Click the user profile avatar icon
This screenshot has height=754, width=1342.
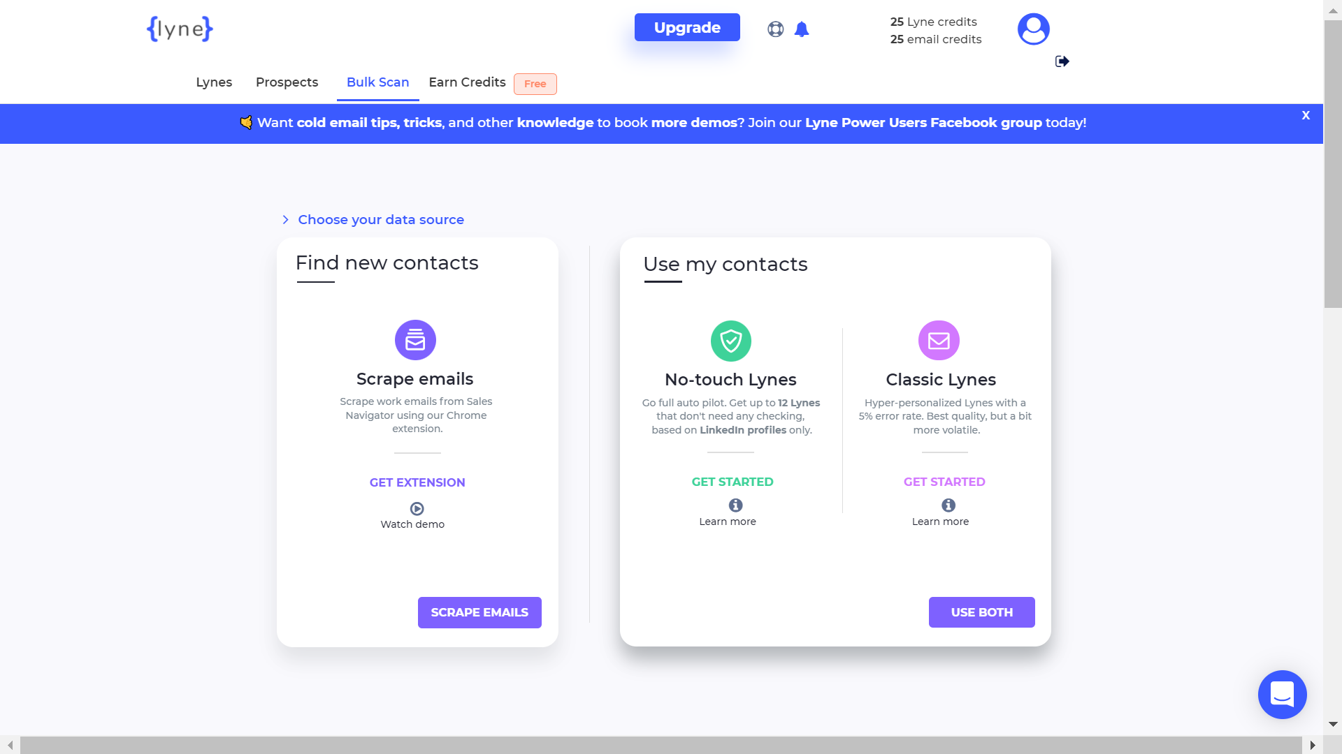(x=1032, y=29)
